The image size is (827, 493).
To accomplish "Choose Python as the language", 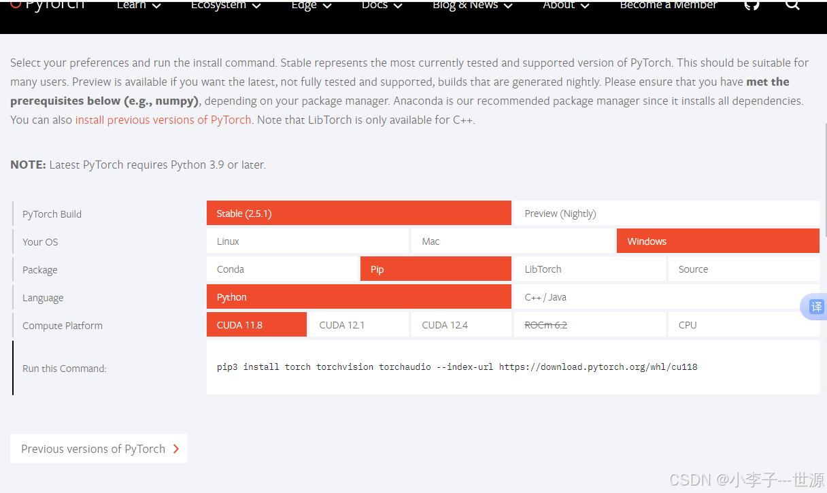I will click(359, 296).
